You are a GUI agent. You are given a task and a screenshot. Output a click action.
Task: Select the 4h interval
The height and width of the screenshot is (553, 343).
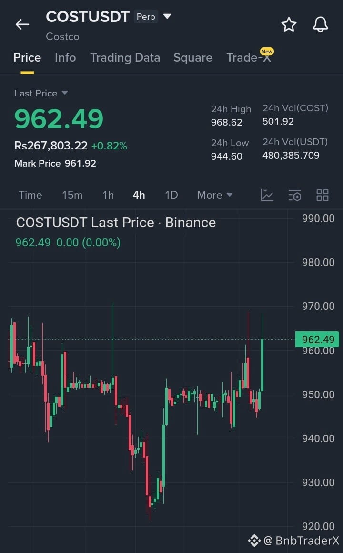[x=139, y=195]
